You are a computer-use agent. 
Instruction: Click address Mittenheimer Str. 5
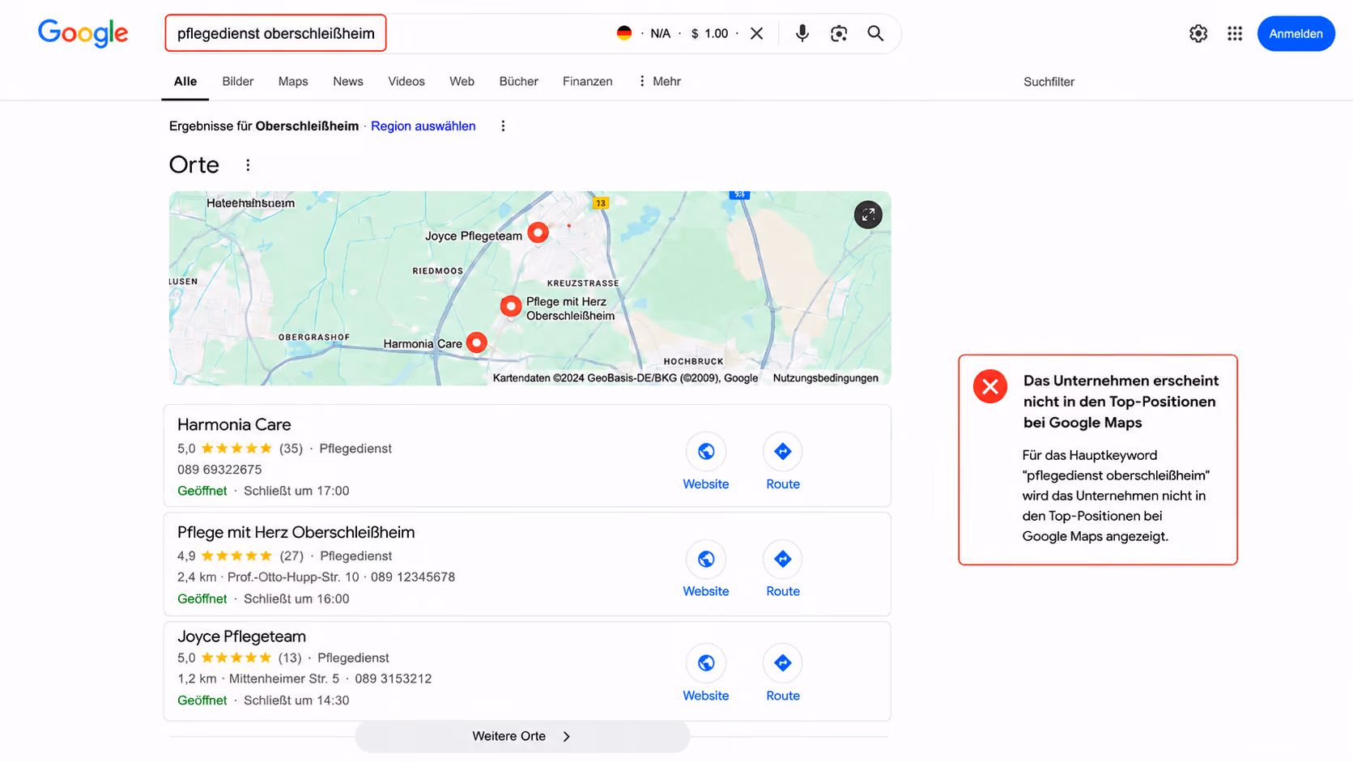point(284,679)
